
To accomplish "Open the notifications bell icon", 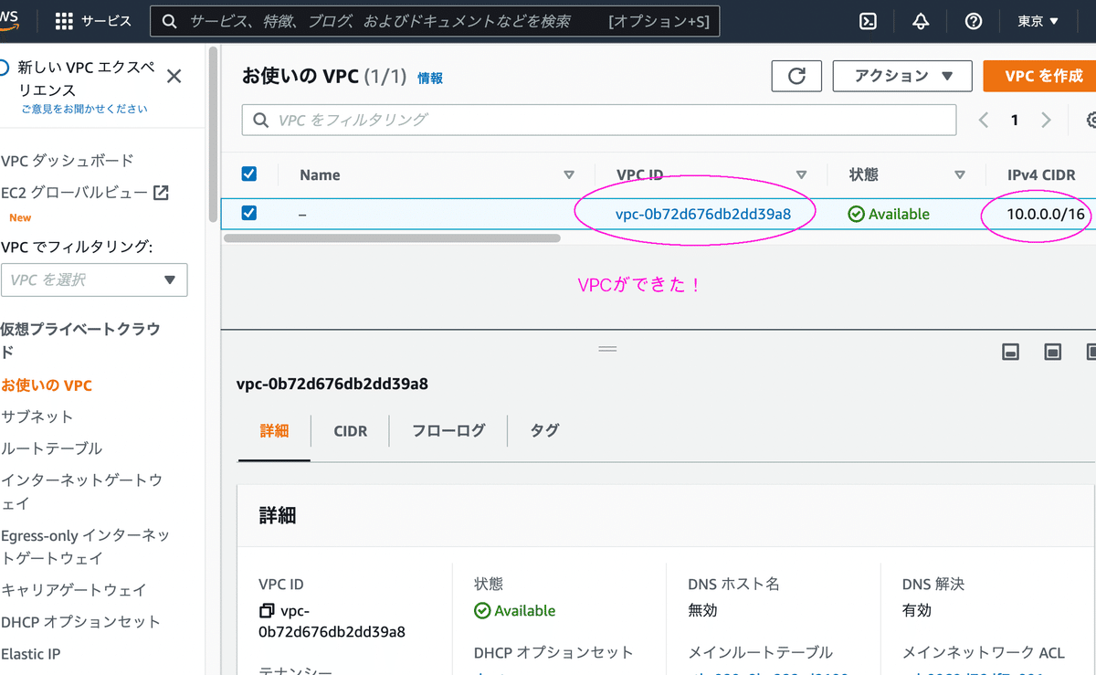I will coord(921,21).
